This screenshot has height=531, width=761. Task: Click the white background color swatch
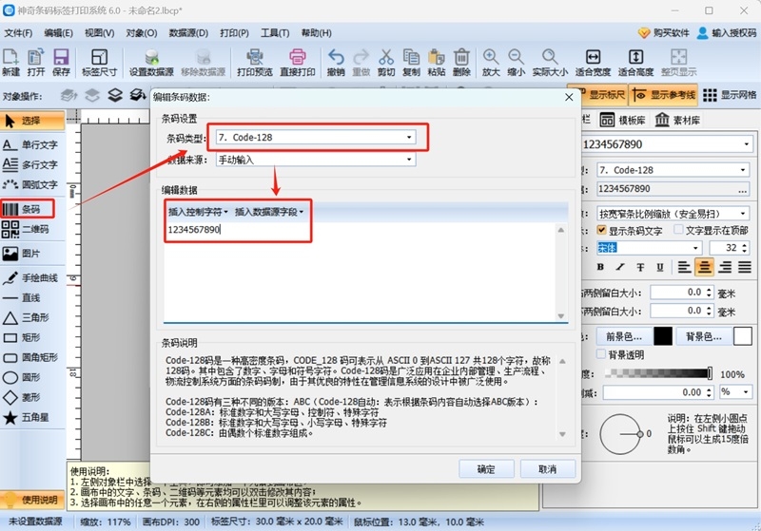coord(743,336)
